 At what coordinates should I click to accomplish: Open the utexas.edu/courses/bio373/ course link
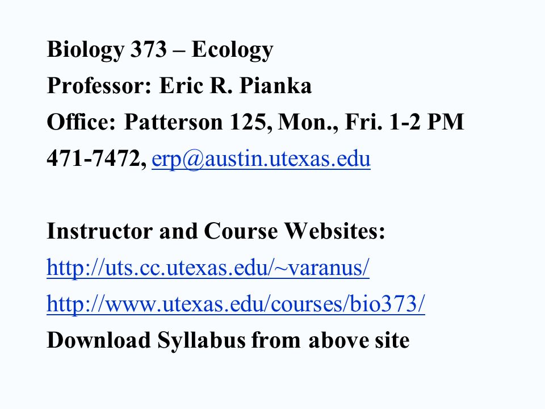[x=236, y=303]
